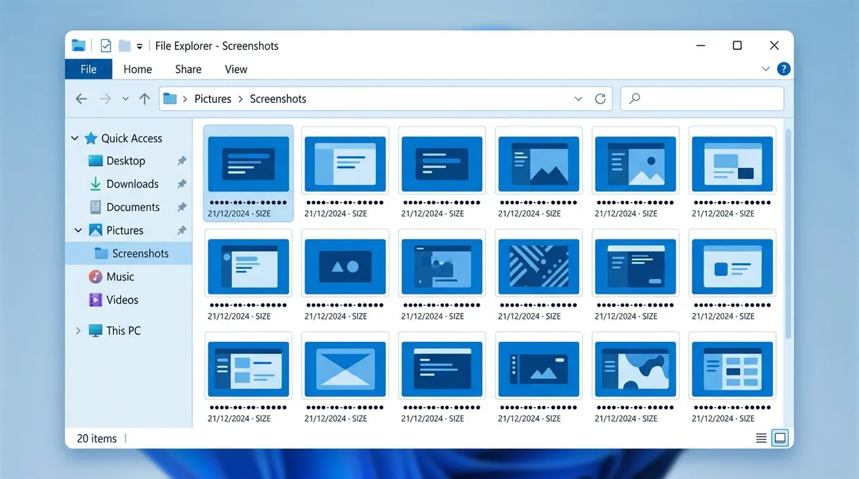
Task: Switch to large thumbnails view
Action: coord(780,438)
